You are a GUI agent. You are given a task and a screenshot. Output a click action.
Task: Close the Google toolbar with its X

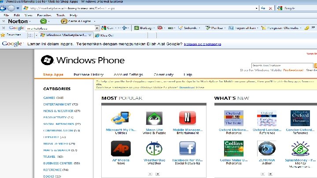click(4, 28)
